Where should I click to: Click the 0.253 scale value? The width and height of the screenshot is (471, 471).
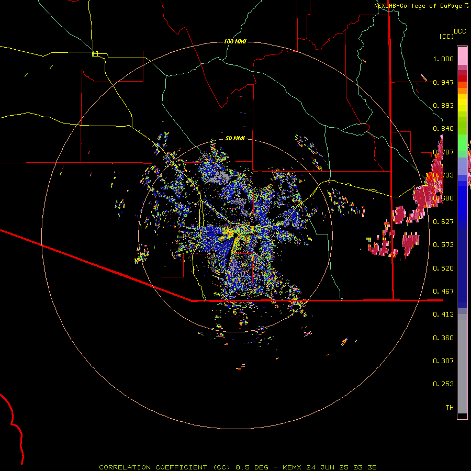[x=443, y=384]
